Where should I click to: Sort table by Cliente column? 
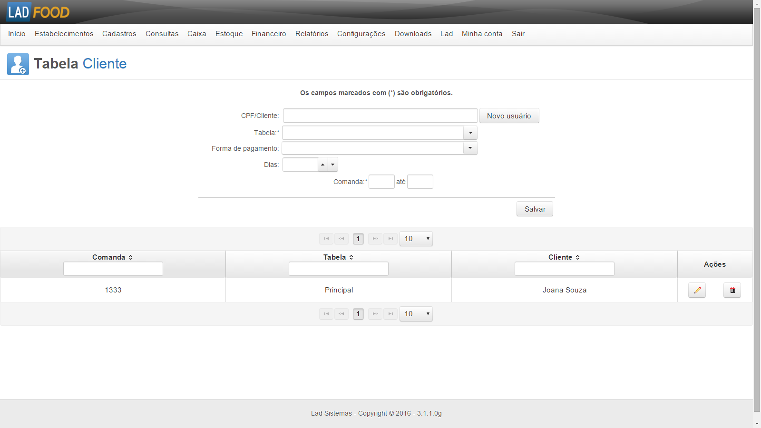click(x=578, y=257)
